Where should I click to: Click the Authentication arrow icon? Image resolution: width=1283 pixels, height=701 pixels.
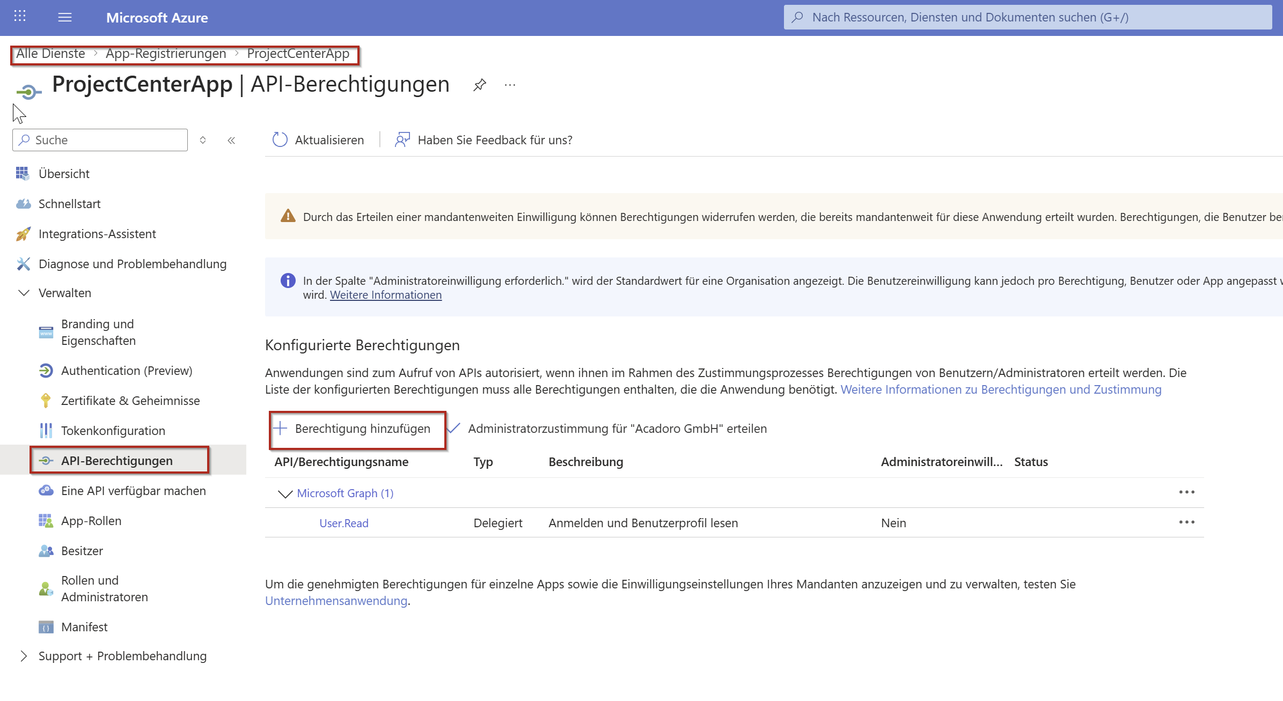pos(46,371)
